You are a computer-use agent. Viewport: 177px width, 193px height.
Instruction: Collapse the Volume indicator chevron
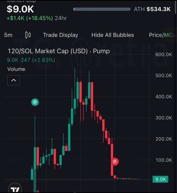pyautogui.click(x=14, y=80)
